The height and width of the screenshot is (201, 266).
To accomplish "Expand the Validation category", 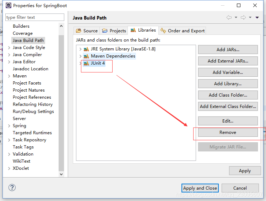I will 9,154.
